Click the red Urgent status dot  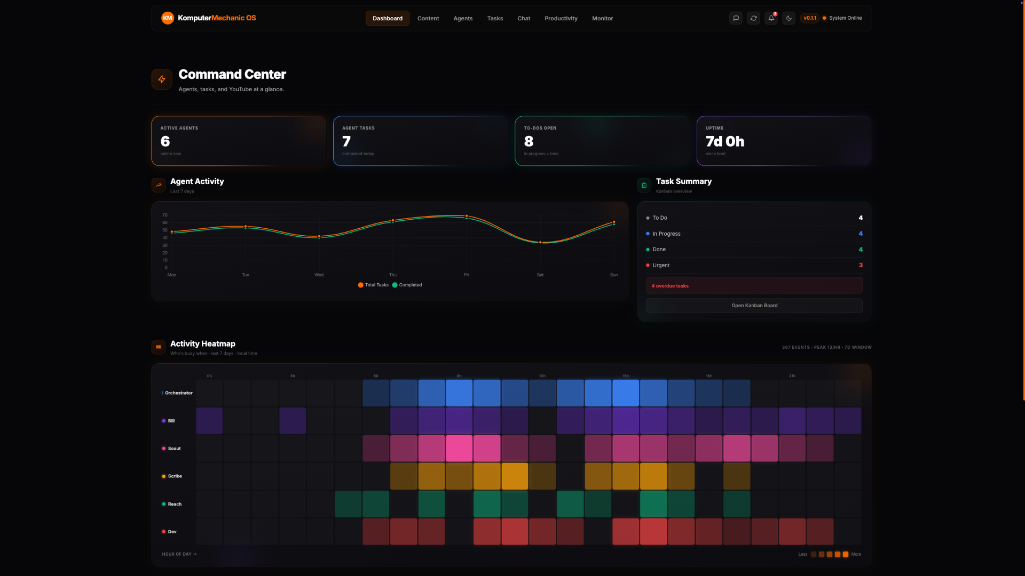pyautogui.click(x=648, y=265)
